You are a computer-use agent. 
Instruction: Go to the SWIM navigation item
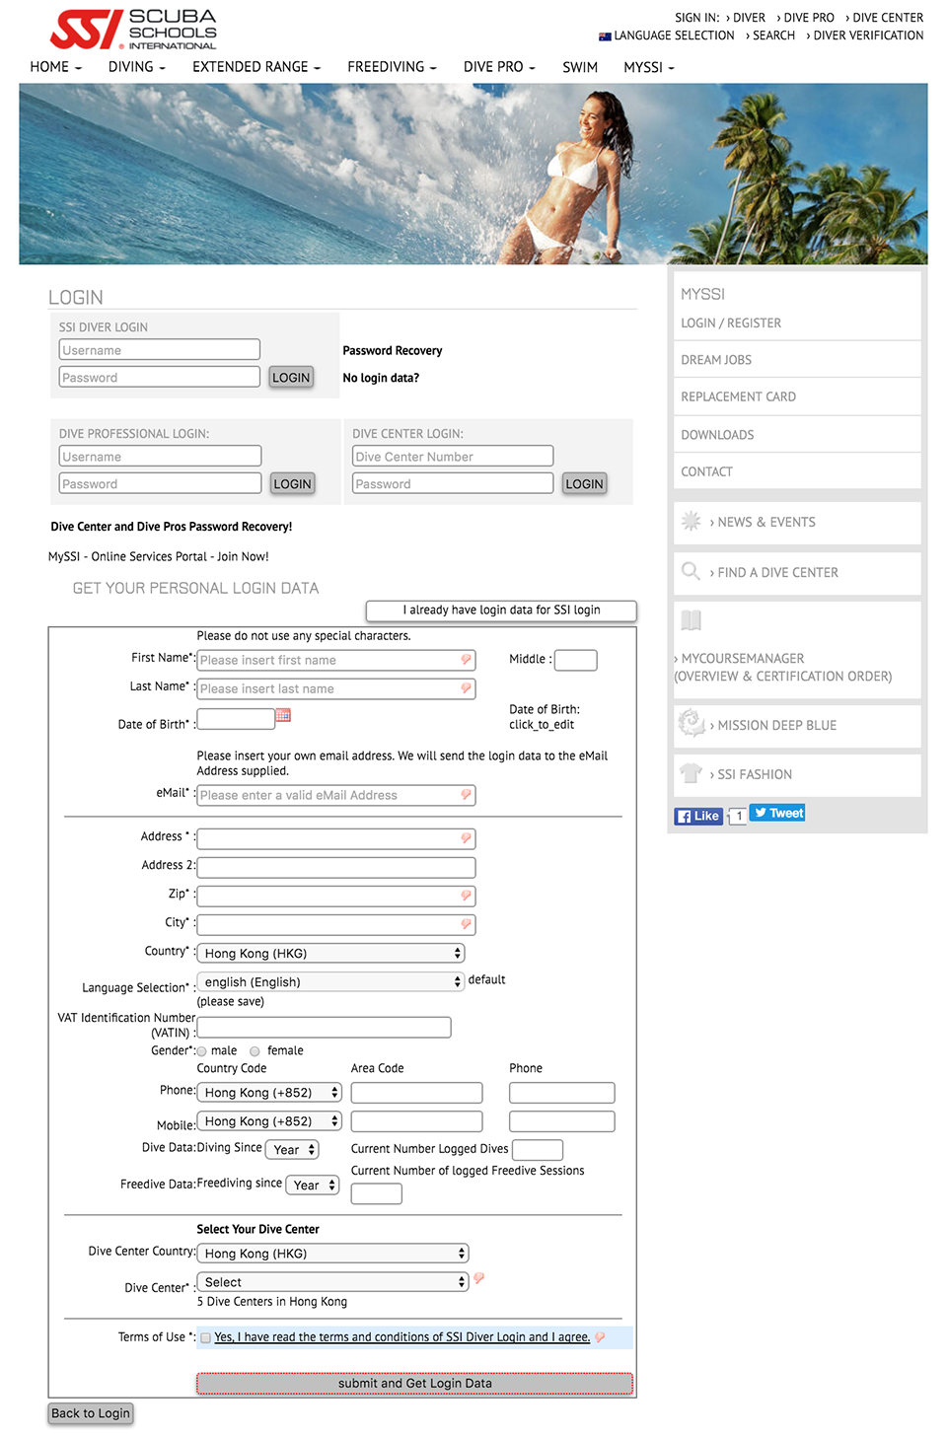[580, 67]
